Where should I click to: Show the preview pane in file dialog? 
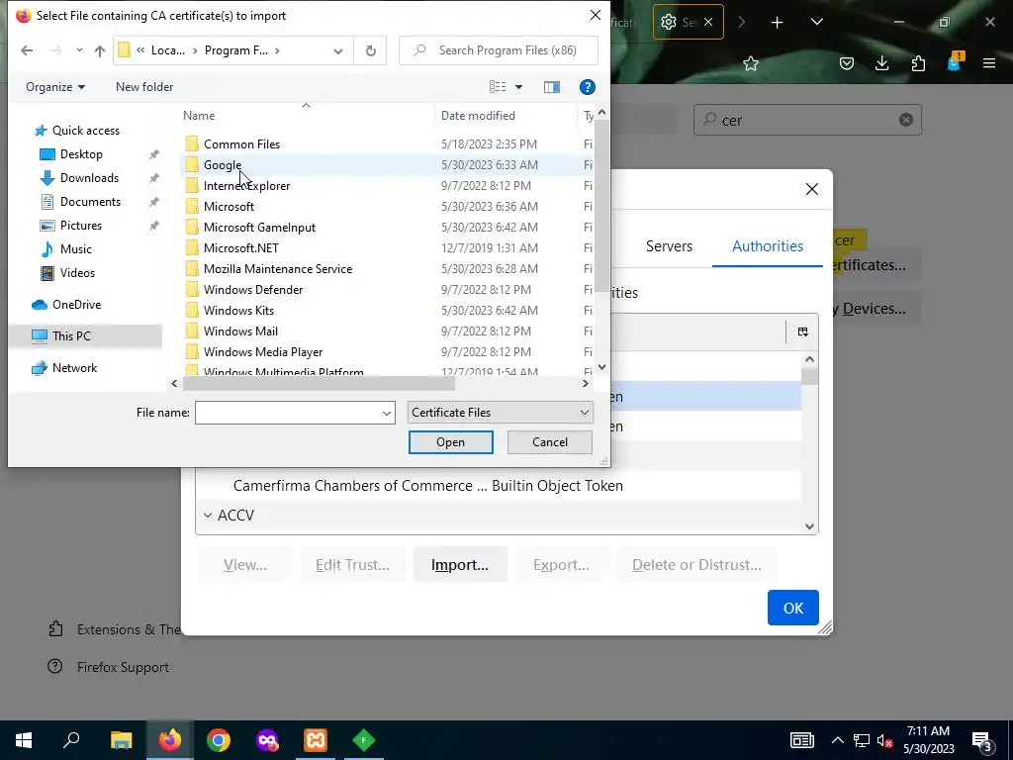click(552, 87)
